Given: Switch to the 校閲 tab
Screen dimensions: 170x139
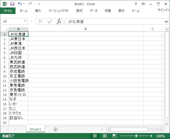Looking at the screenshot, I should (108, 11).
